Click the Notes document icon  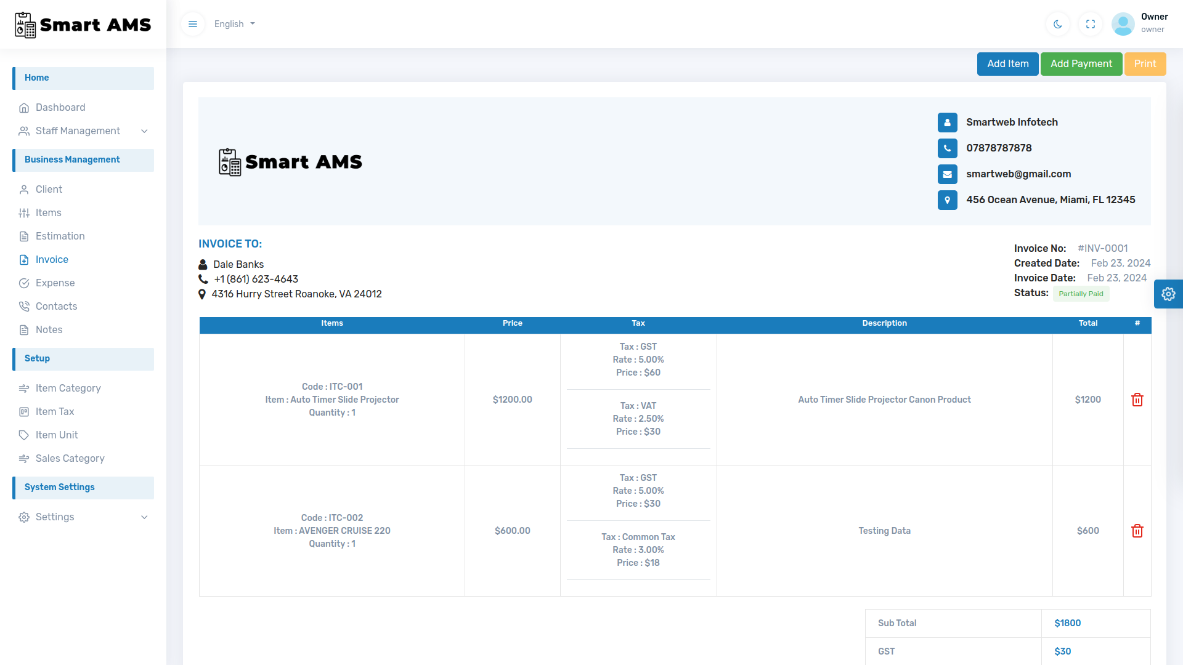(x=25, y=329)
